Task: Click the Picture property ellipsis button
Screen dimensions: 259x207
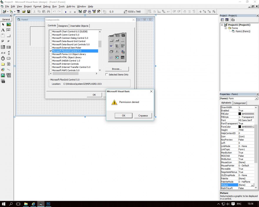Action: (x=252, y=185)
